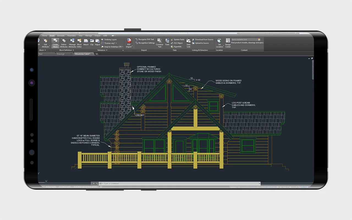Launch the PDF Import tool

[129, 43]
